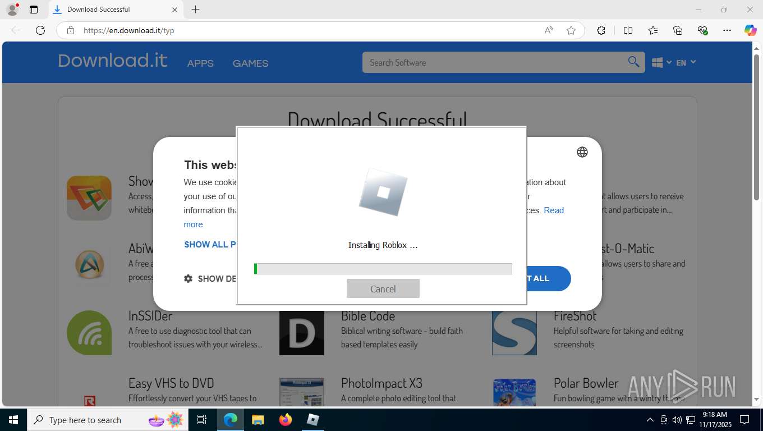Open the FireShot app title
763x431 pixels.
[575, 316]
